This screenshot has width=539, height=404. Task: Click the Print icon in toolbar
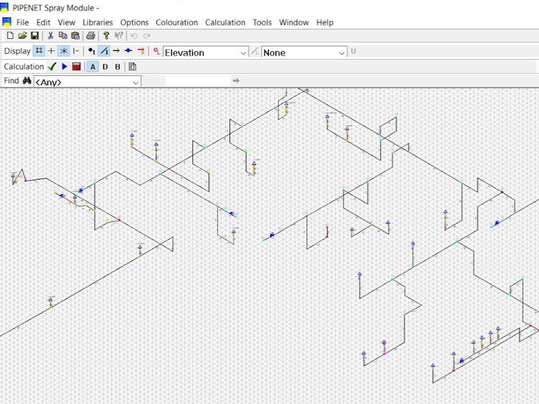click(90, 36)
